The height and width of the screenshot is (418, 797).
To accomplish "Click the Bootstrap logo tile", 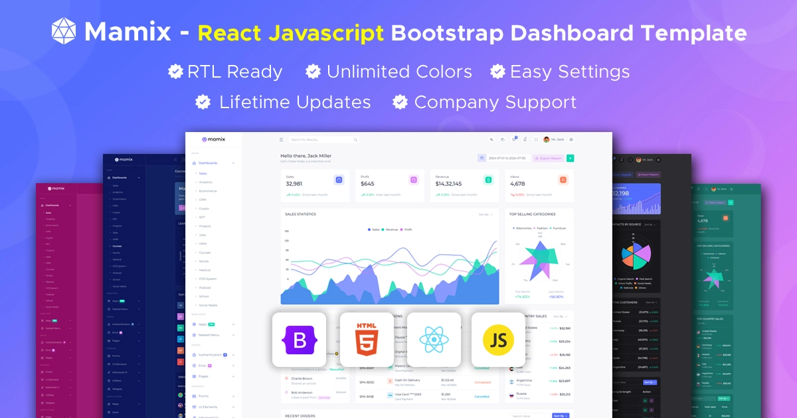I will [300, 340].
